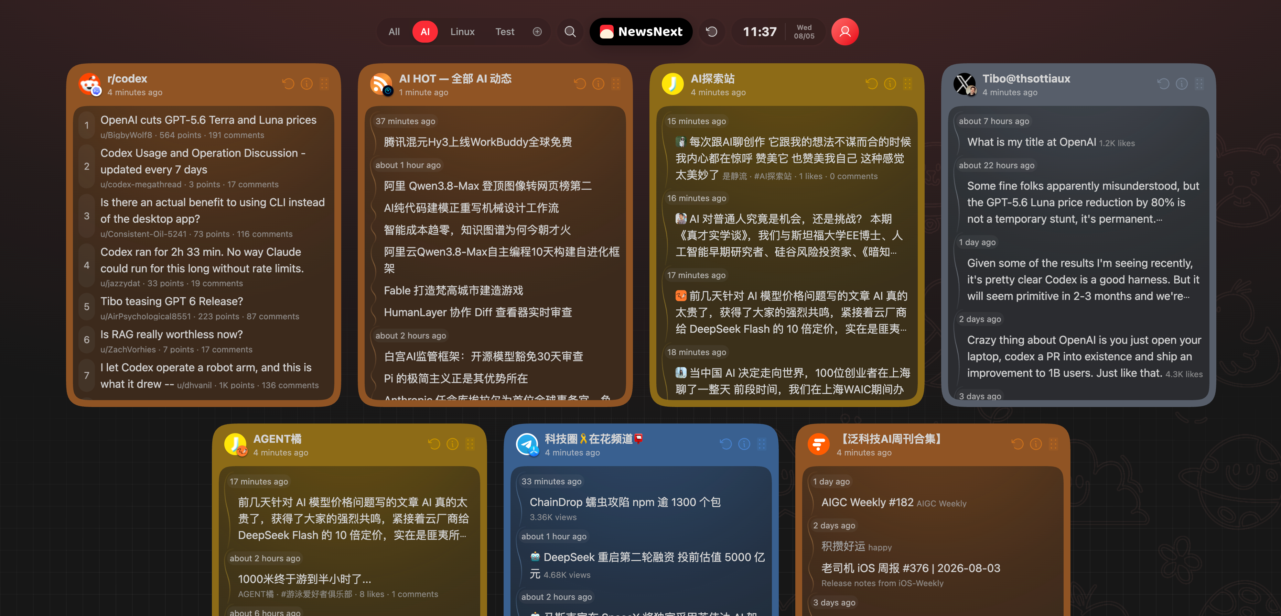The height and width of the screenshot is (616, 1281).
Task: Click 'AI HOT — 全部 AI 动态' card title
Action: pyautogui.click(x=455, y=78)
